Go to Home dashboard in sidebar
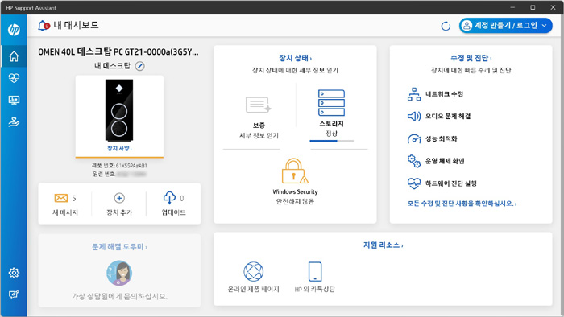 click(x=14, y=56)
